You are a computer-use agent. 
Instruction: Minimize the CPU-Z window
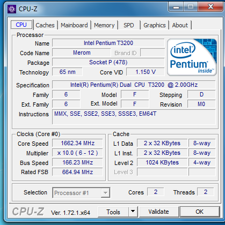click(x=176, y=7)
